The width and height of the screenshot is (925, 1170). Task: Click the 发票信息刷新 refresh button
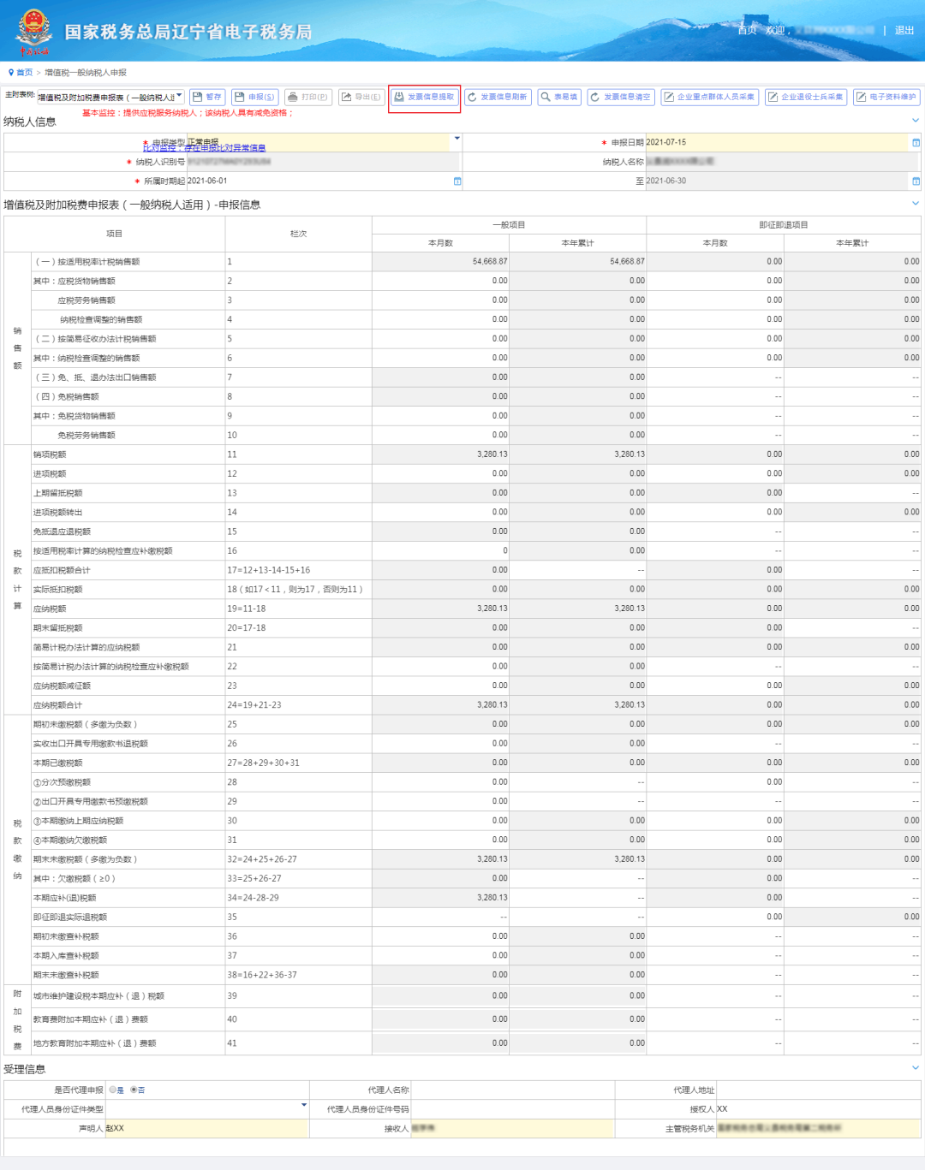point(498,97)
